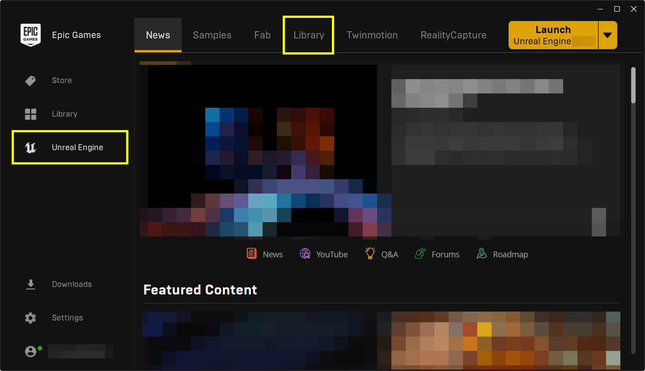Click the green Forums chat icon
The width and height of the screenshot is (645, 371).
(x=420, y=254)
